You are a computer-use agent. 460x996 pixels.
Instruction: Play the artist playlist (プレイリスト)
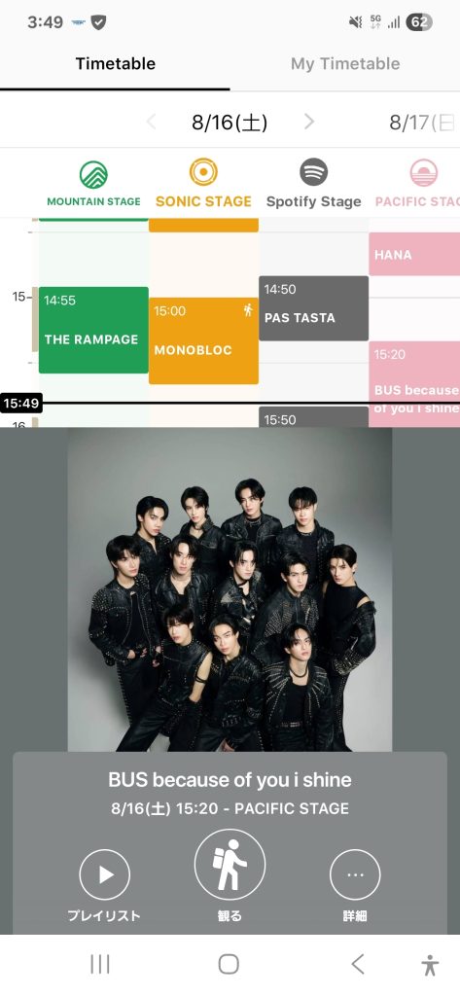click(105, 874)
